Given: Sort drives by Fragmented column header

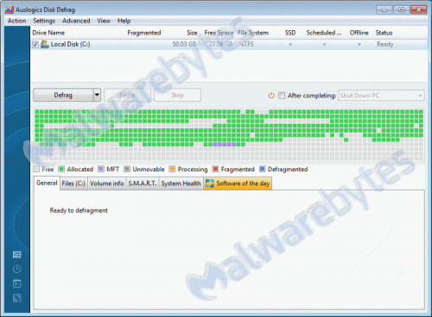Looking at the screenshot, I should click(144, 33).
